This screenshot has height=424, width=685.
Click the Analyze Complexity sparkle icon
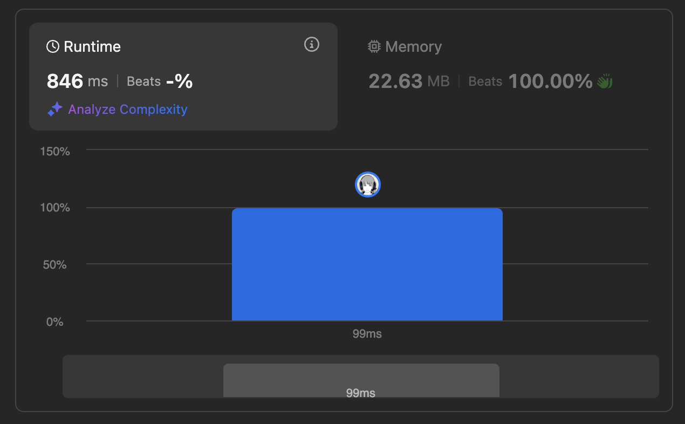click(x=55, y=110)
